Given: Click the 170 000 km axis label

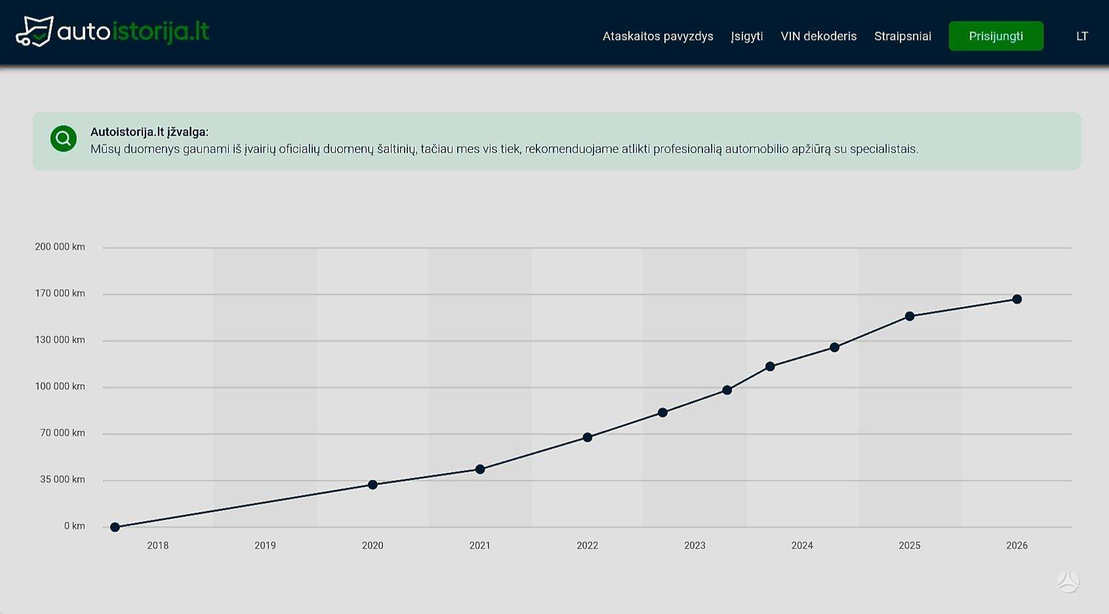Looking at the screenshot, I should tap(60, 294).
